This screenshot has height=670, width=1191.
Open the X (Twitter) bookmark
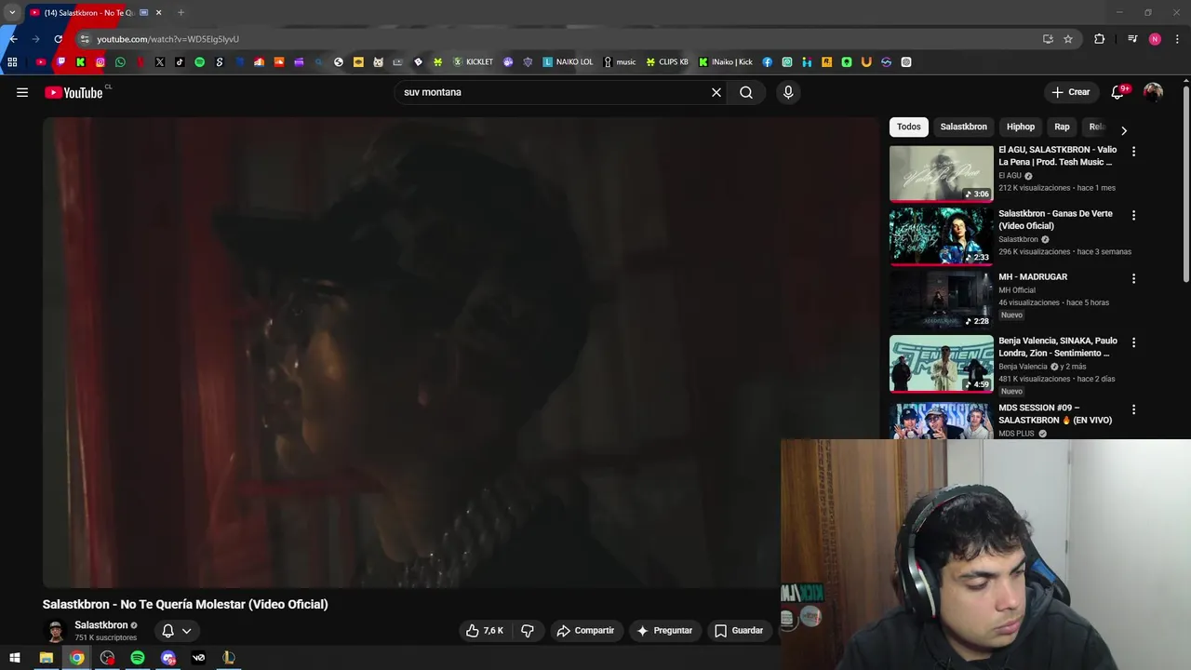click(160, 62)
